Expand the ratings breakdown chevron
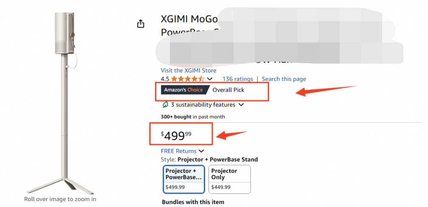 pyautogui.click(x=210, y=79)
